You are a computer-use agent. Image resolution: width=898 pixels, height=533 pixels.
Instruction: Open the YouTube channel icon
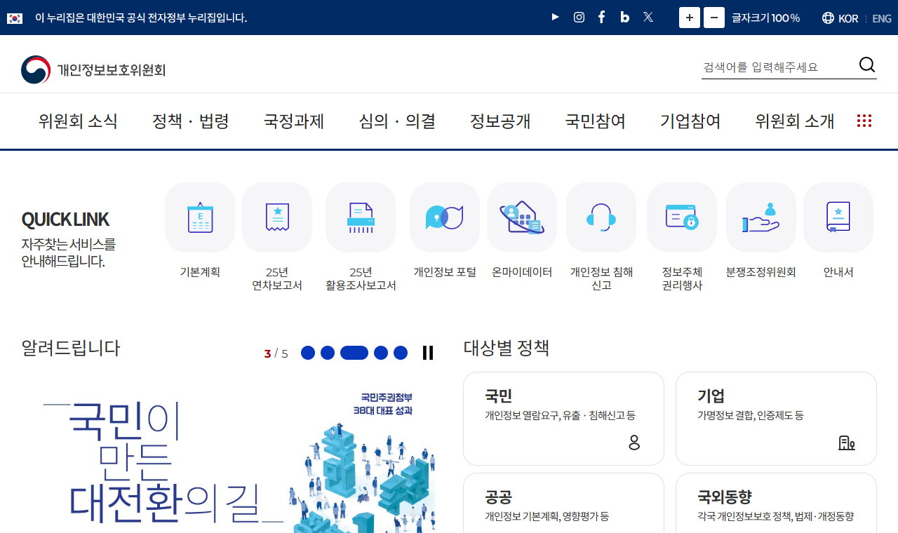556,18
